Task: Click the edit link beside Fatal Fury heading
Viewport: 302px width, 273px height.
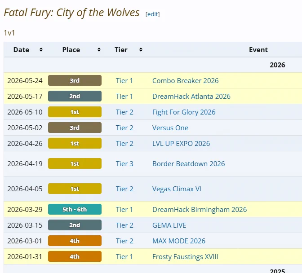Action: [x=152, y=14]
